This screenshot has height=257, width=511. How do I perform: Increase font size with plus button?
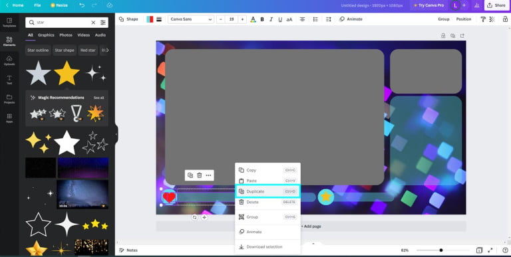click(x=242, y=19)
